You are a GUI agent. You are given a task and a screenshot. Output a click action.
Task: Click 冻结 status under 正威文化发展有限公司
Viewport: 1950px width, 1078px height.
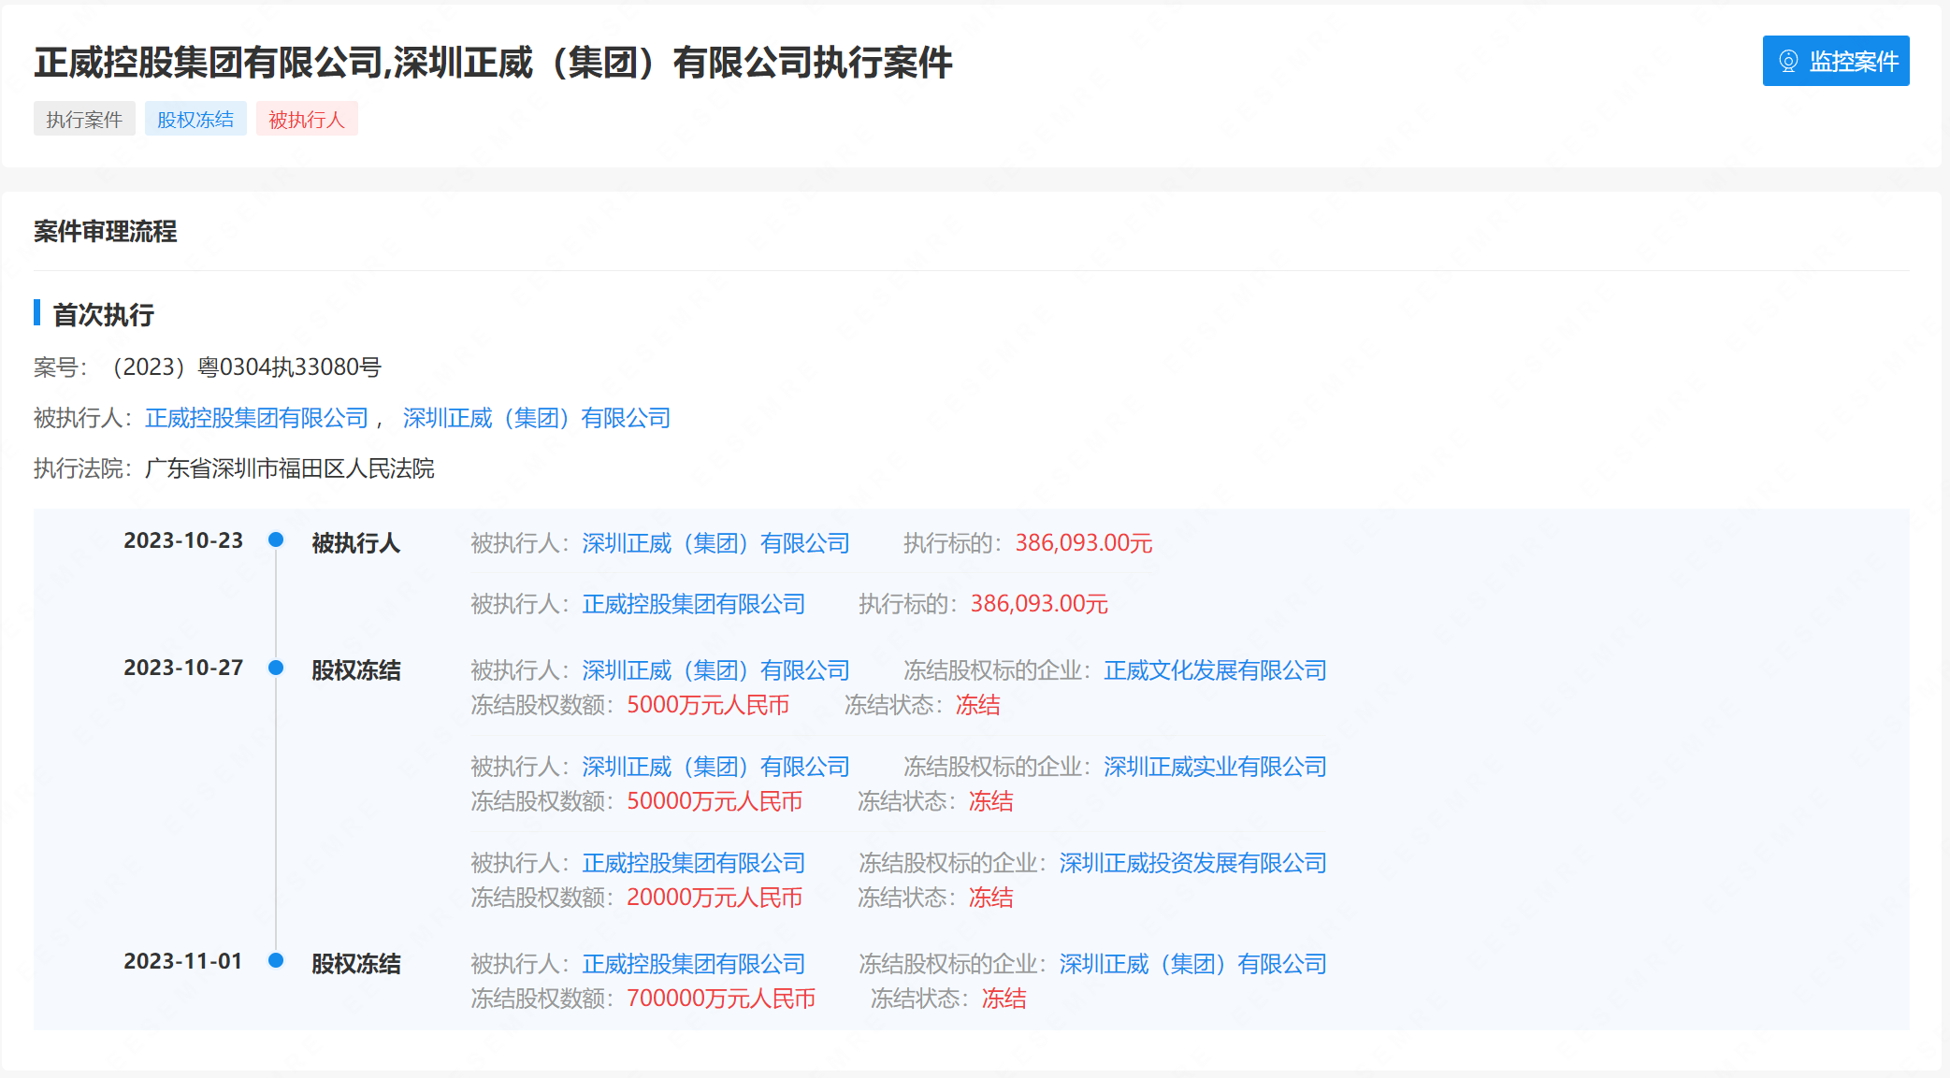978,705
